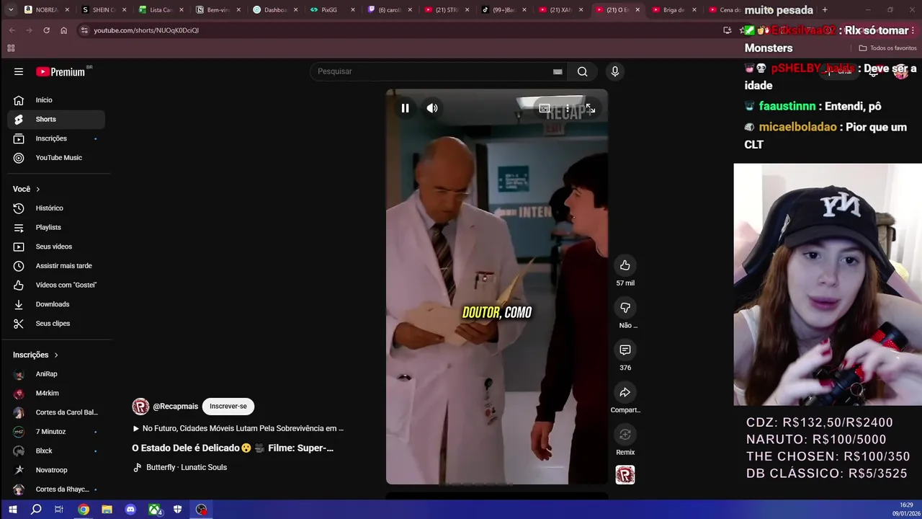
Task: Mute the video with the speaker icon
Action: pos(432,108)
